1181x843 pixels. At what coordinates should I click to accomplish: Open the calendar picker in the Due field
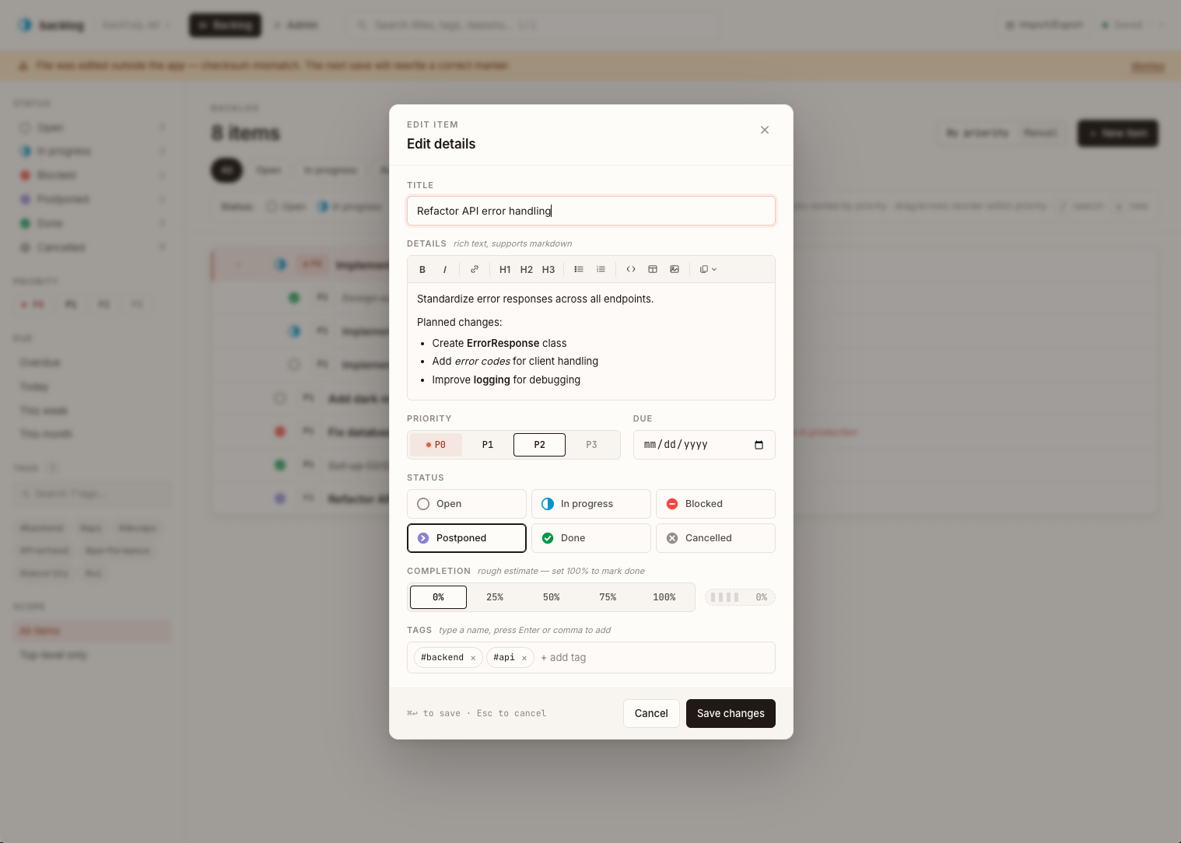coord(759,445)
